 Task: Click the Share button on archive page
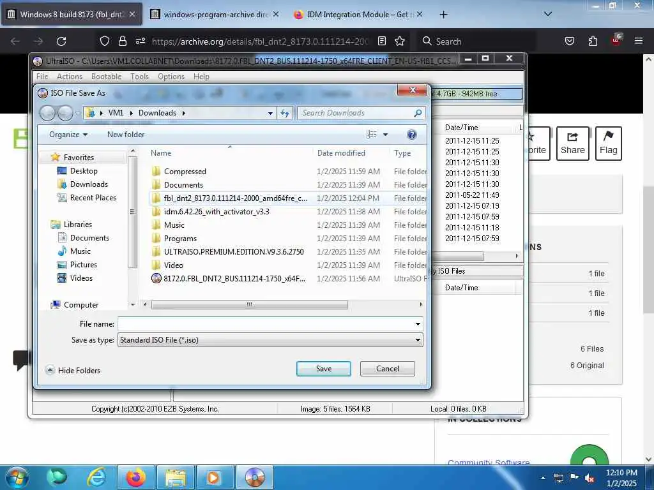572,144
